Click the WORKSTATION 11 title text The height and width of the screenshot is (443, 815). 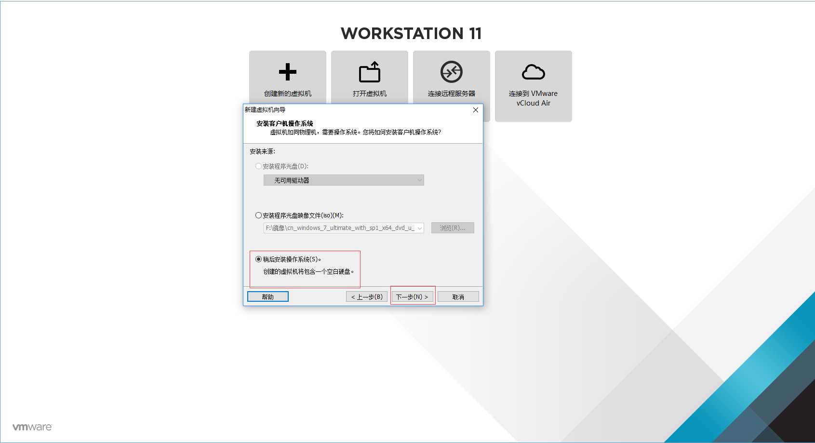411,33
